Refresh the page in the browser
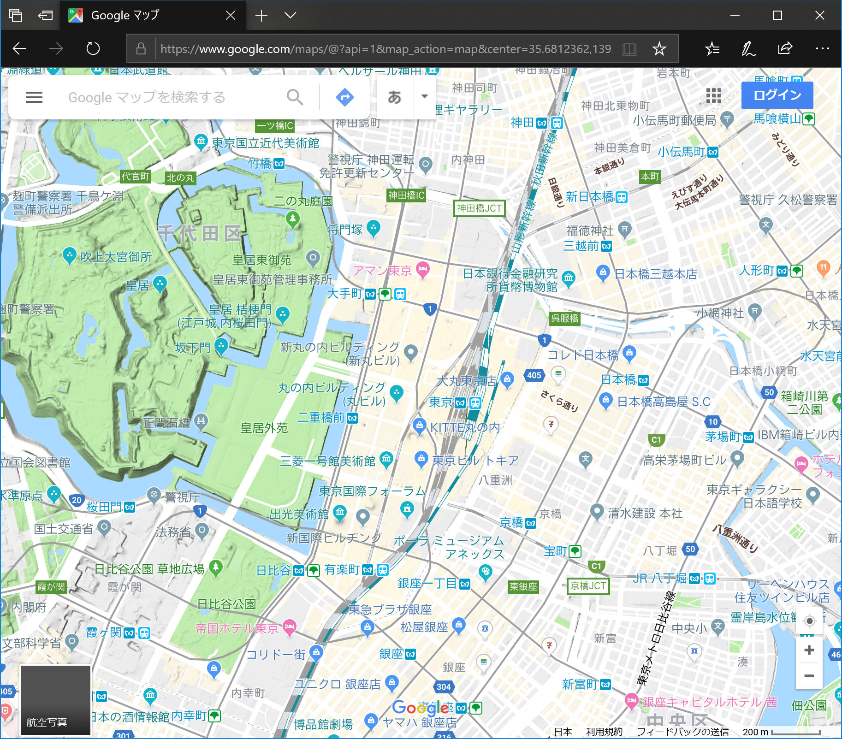This screenshot has width=842, height=739. click(x=93, y=48)
